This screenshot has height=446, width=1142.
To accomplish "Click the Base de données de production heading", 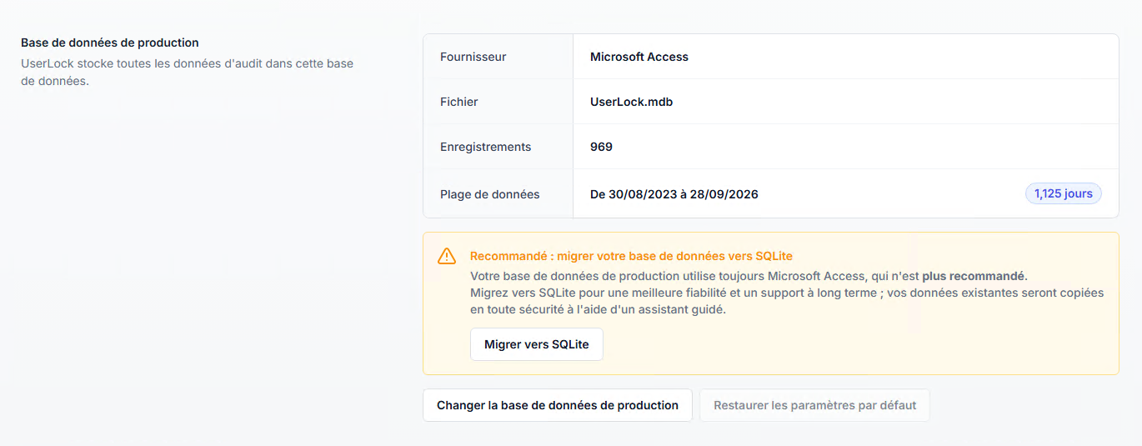I will [x=110, y=43].
